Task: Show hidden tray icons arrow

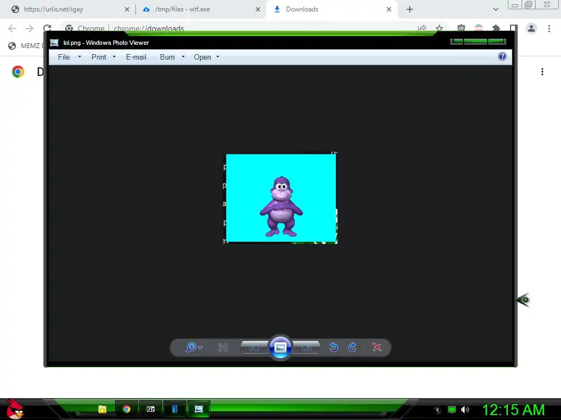Action: coord(438,410)
